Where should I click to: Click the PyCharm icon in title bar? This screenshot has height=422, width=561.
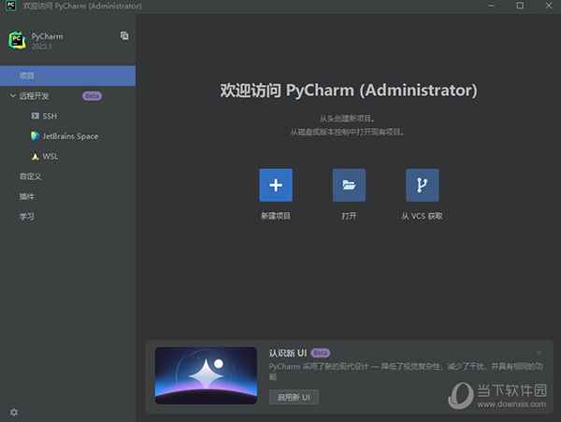tap(10, 6)
